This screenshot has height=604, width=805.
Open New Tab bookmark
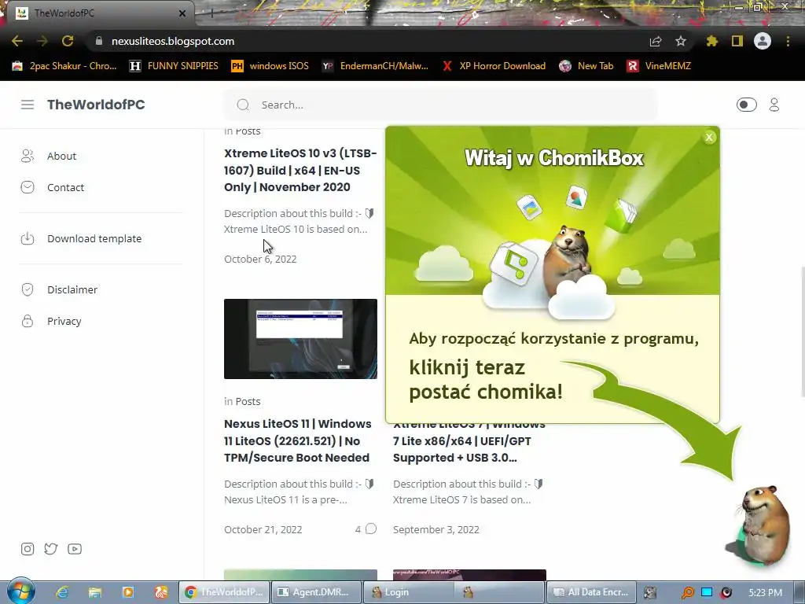point(586,66)
